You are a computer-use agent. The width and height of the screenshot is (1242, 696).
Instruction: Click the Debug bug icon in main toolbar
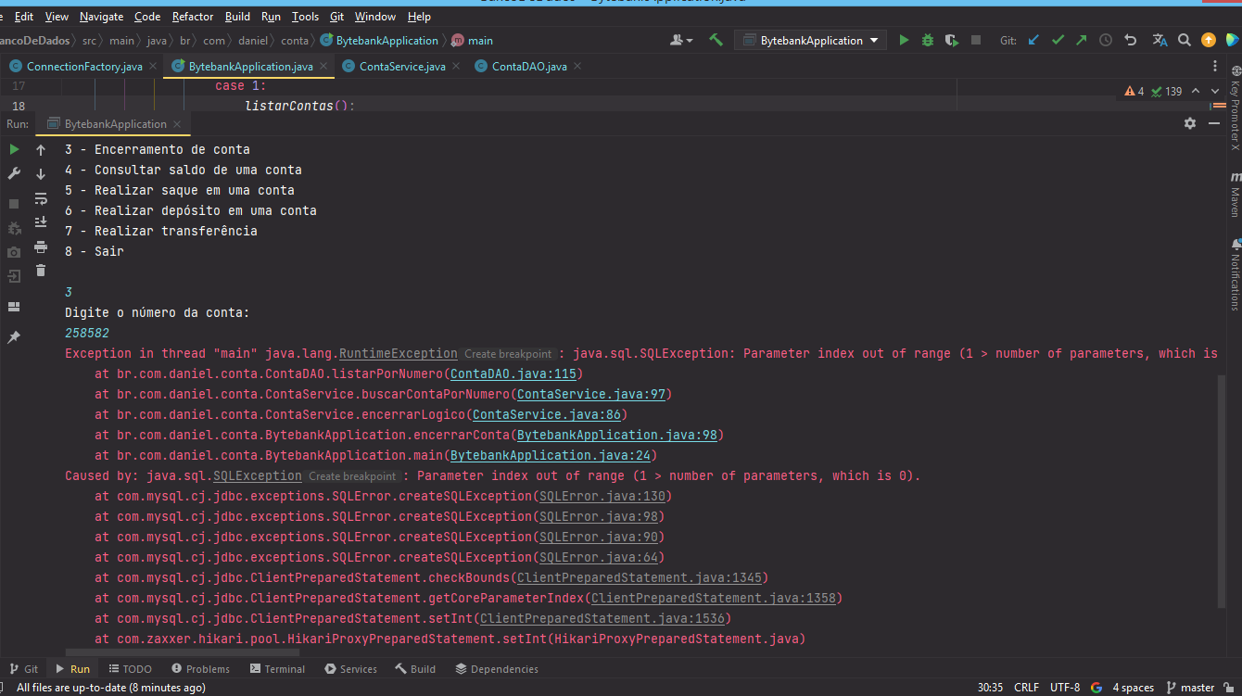tap(928, 41)
